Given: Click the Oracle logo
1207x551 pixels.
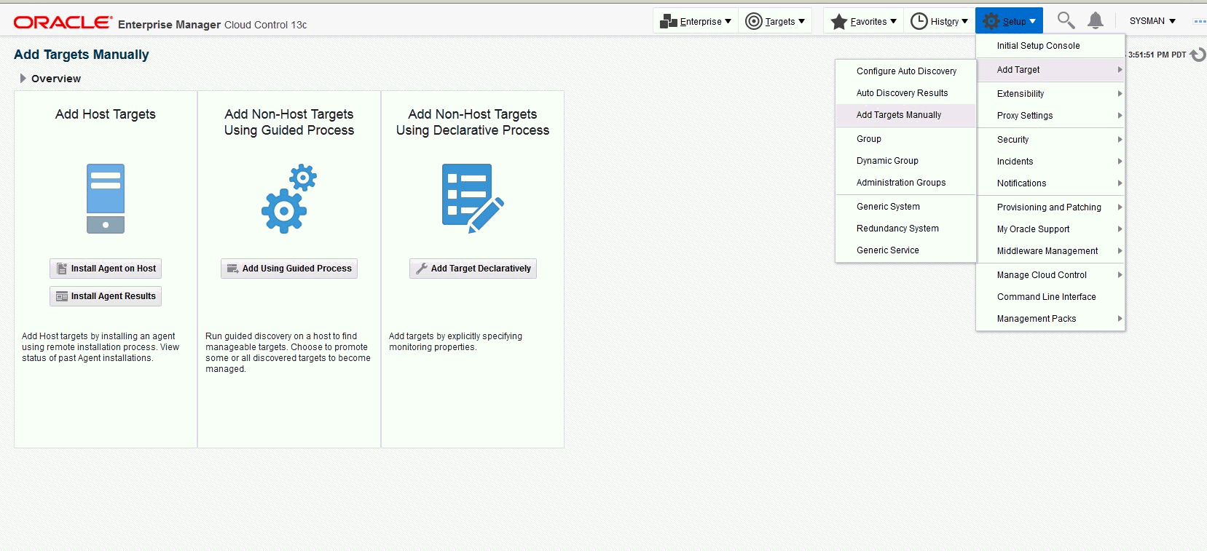Looking at the screenshot, I should pos(63,23).
